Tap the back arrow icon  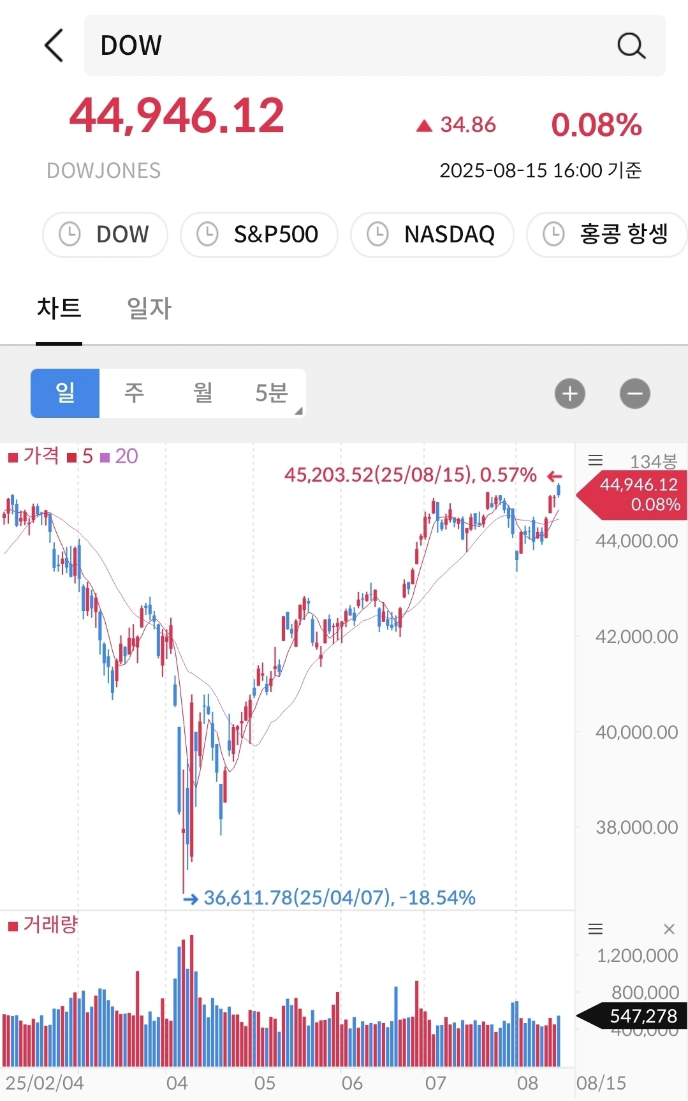click(54, 45)
